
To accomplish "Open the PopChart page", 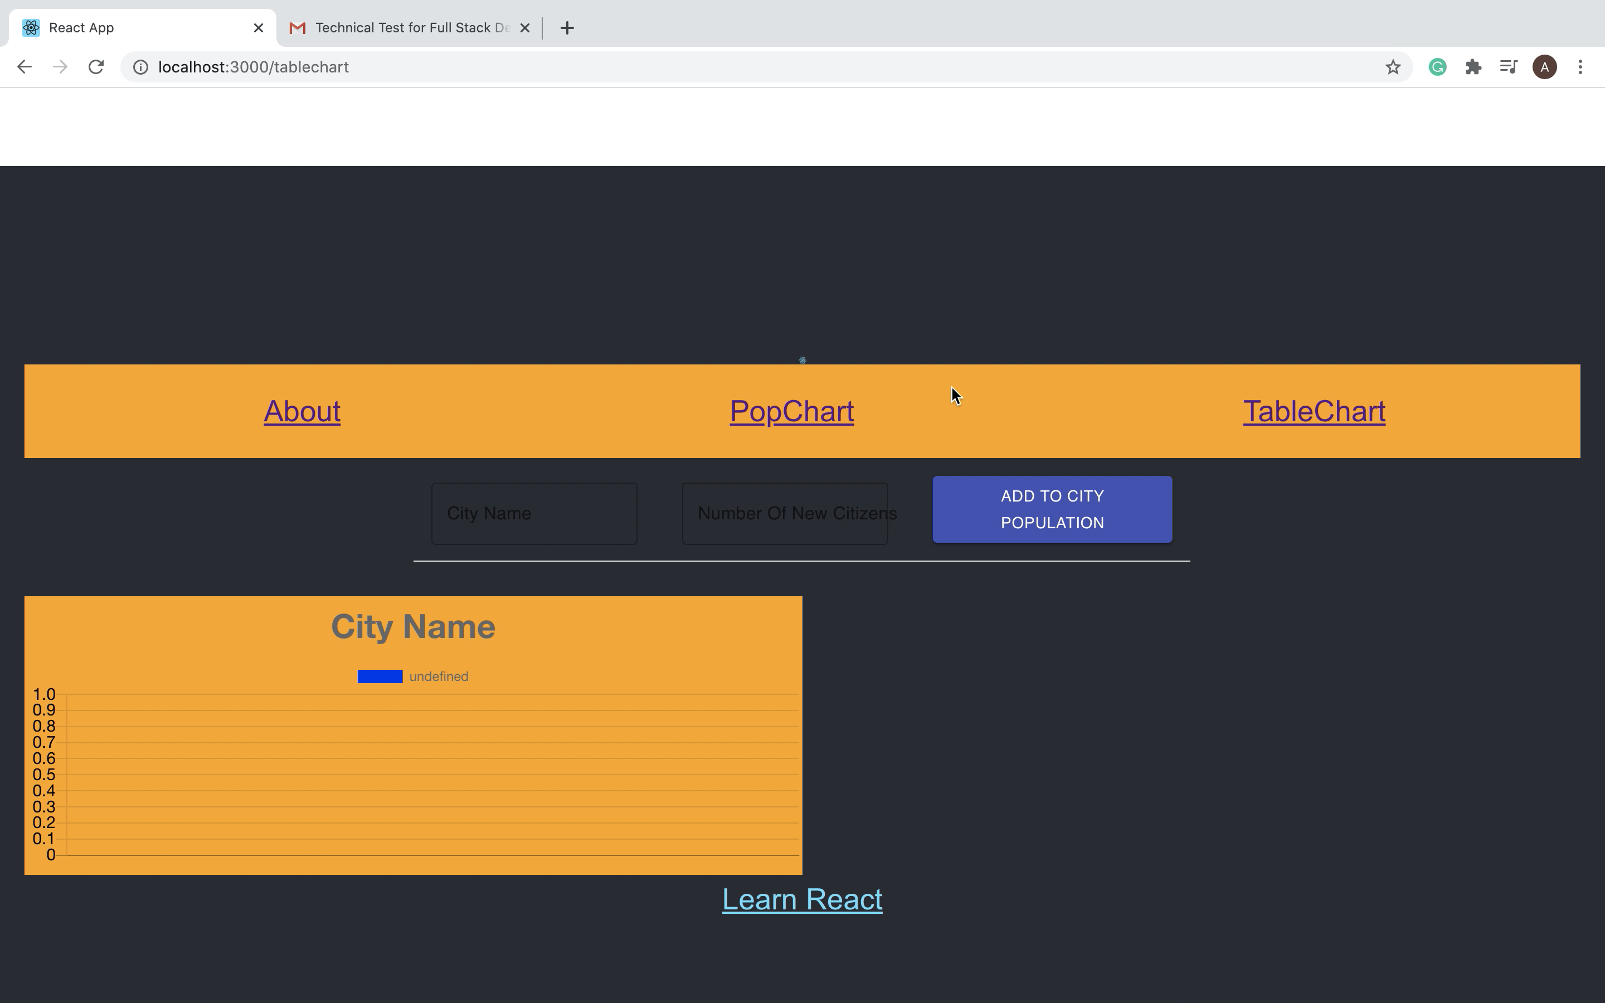I will pos(791,411).
